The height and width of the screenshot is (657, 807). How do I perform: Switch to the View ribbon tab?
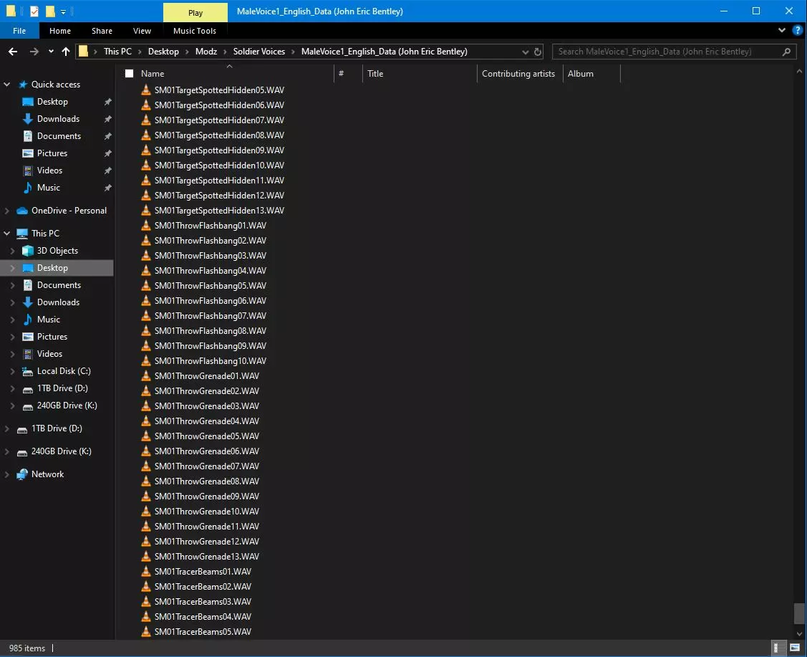142,31
